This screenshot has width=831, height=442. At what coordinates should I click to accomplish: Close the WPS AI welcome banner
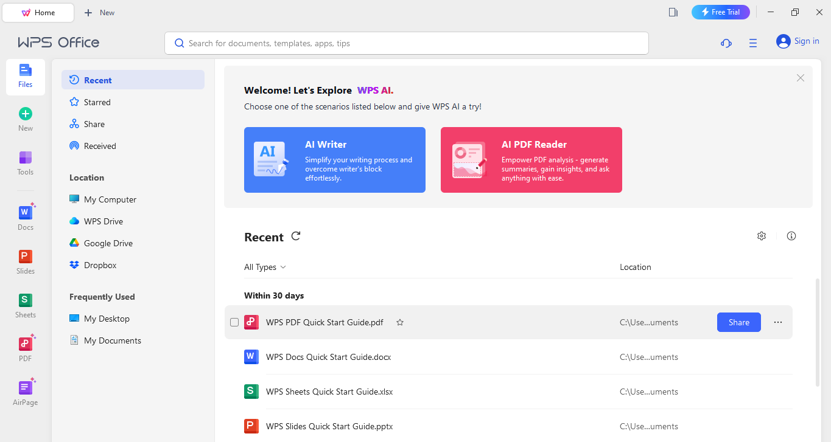(x=801, y=78)
